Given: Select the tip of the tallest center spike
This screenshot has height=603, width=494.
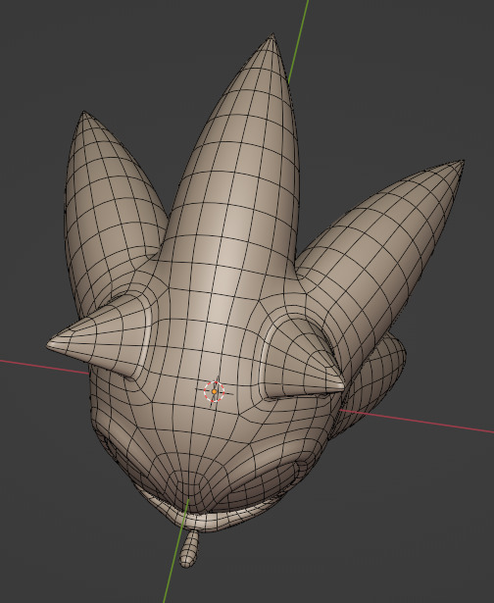Looking at the screenshot, I should coord(272,36).
